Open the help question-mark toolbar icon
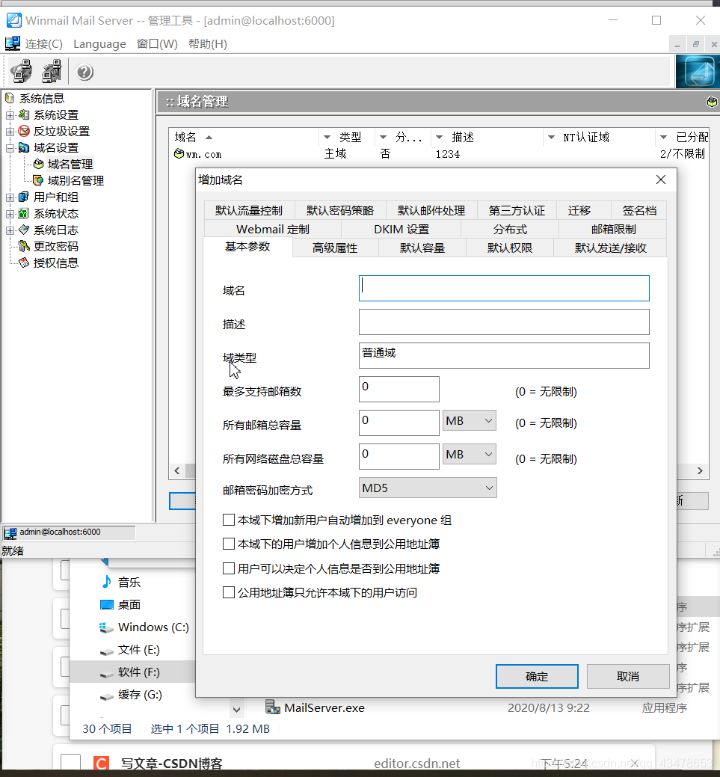The width and height of the screenshot is (720, 777). pyautogui.click(x=84, y=72)
